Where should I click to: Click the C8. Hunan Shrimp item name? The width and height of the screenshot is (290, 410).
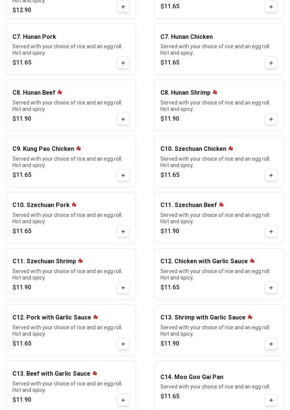click(185, 93)
